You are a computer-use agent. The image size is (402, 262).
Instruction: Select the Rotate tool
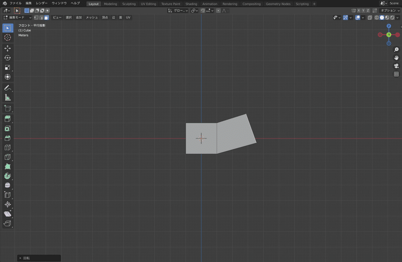(x=8, y=58)
